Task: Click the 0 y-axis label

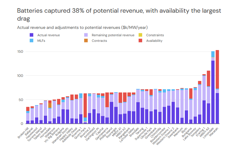Action: pyautogui.click(x=22, y=124)
